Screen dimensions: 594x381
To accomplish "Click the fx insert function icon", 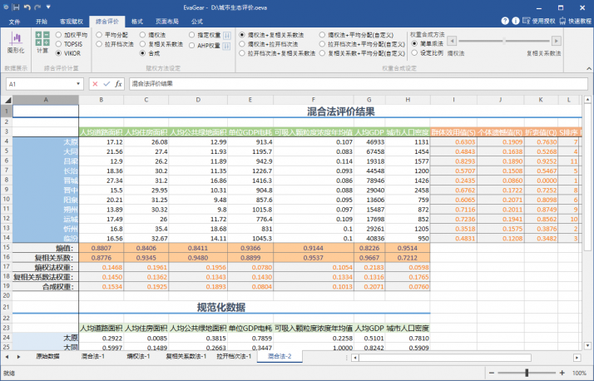I will point(118,84).
